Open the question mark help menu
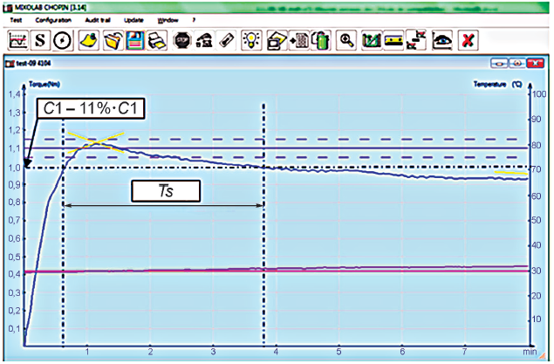This screenshot has width=554, height=364. (193, 19)
